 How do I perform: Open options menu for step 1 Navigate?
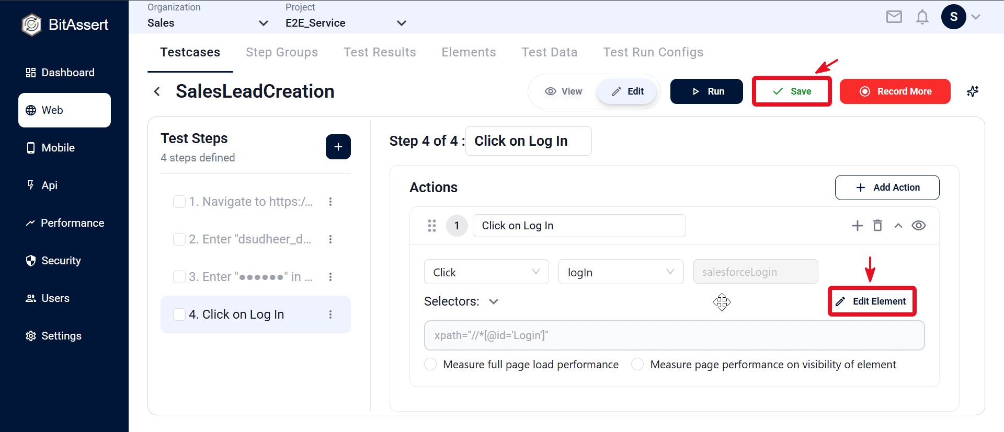(330, 202)
